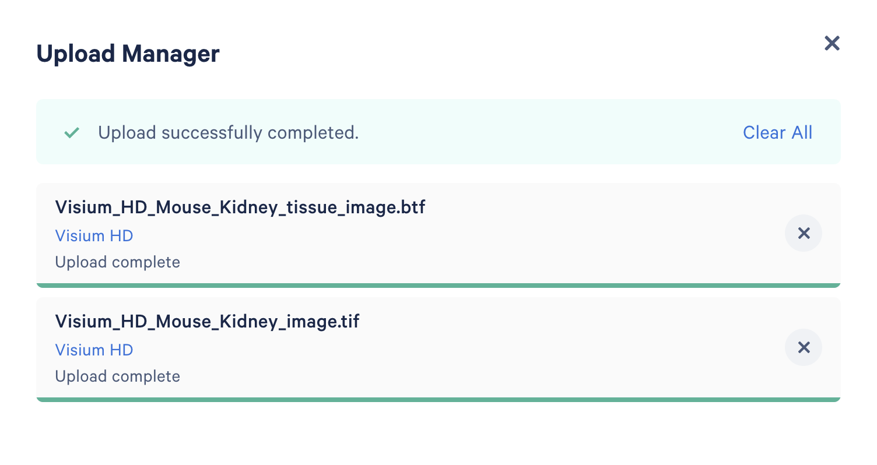Click the blank area below the upload list
Viewport: 877px width, 465px height.
click(438, 434)
